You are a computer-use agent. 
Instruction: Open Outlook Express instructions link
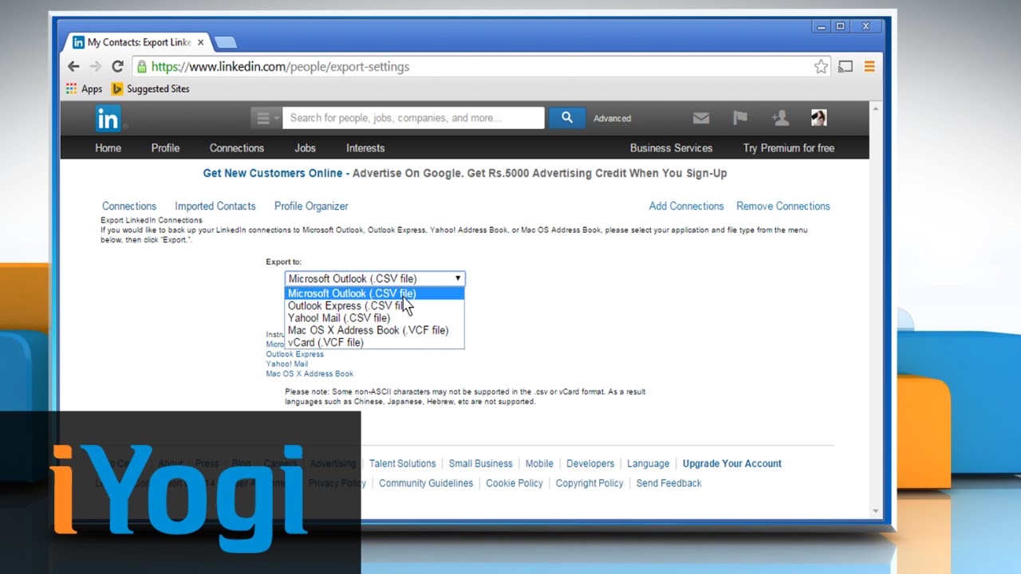click(294, 354)
